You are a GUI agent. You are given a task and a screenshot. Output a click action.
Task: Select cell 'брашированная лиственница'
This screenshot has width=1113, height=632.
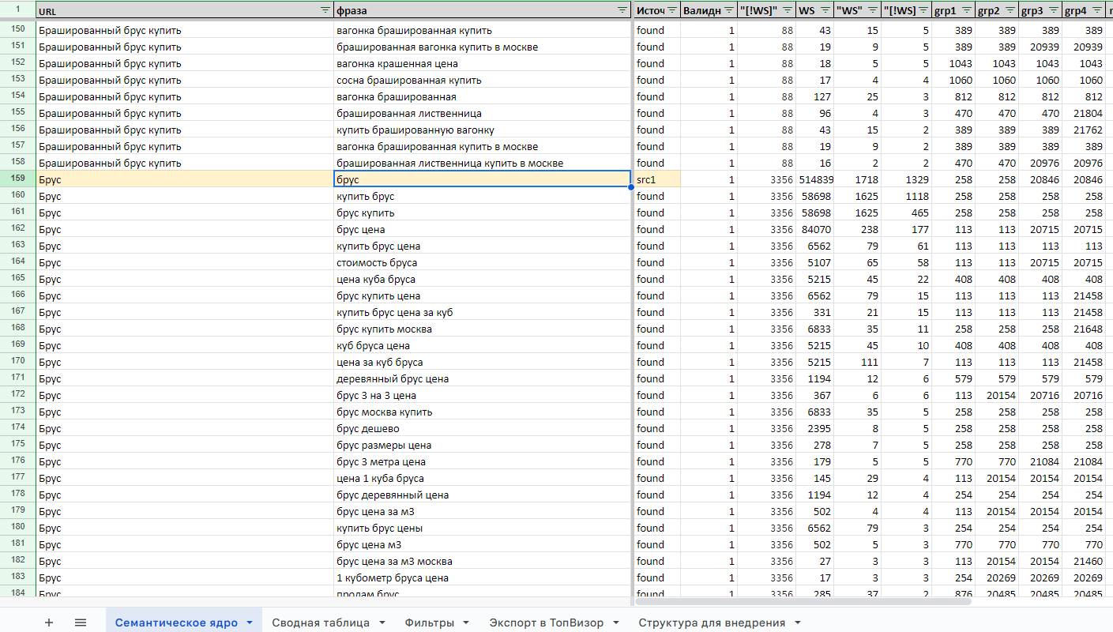[x=482, y=113]
